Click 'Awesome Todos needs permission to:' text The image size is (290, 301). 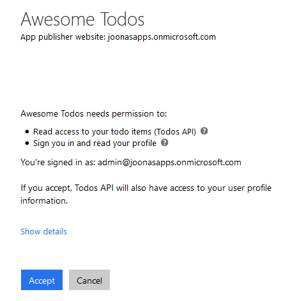point(94,113)
